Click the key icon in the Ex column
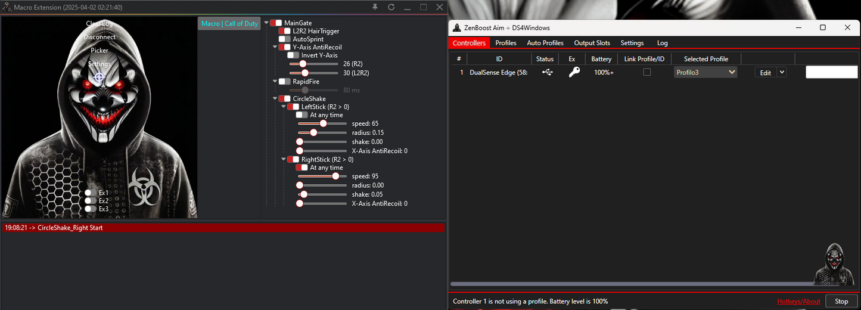The height and width of the screenshot is (310, 861). (x=574, y=72)
